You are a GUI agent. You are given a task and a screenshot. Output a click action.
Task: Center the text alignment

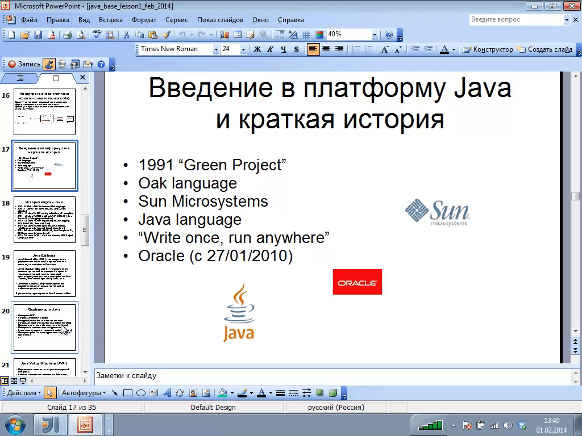326,49
